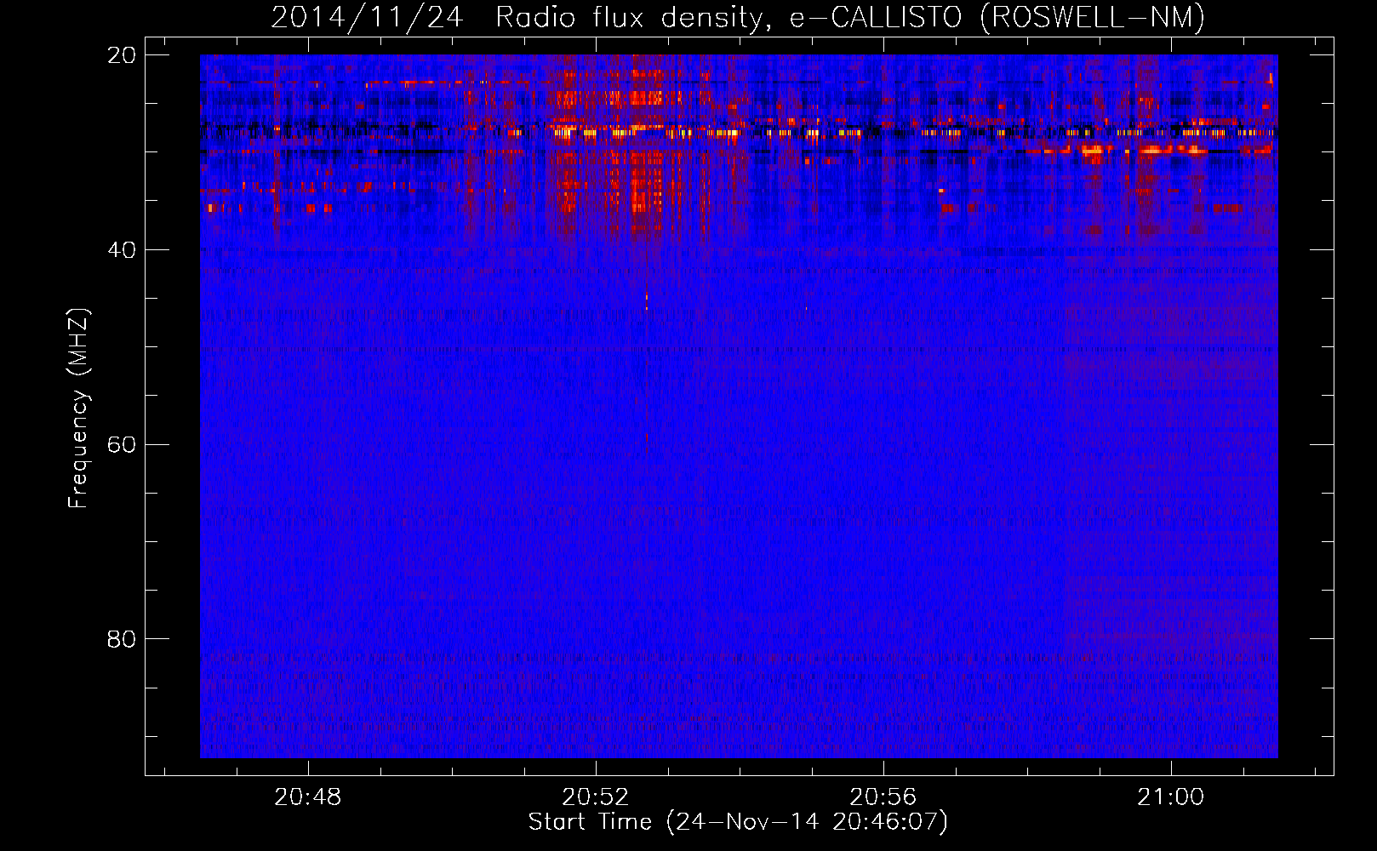Click the 40 frequency tick label

[x=122, y=250]
